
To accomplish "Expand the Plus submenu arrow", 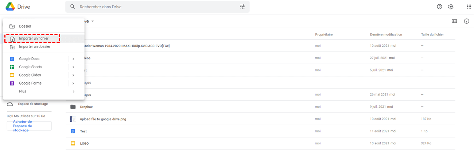I will [73, 91].
